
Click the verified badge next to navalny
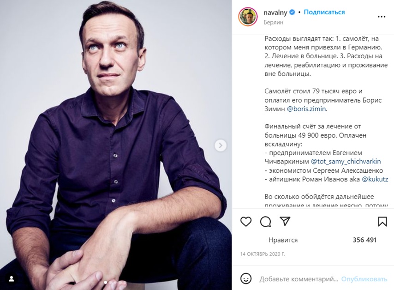tap(292, 12)
